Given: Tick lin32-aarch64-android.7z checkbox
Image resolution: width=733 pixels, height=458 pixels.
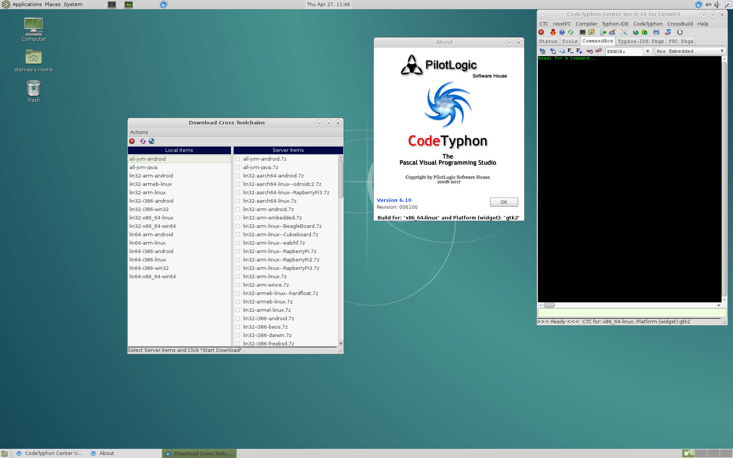Looking at the screenshot, I should pyautogui.click(x=238, y=176).
